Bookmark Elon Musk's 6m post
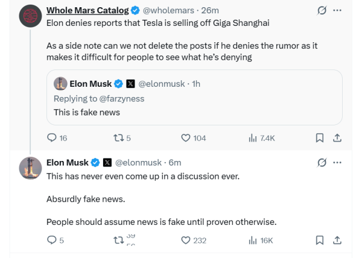362x258 pixels. pyautogui.click(x=320, y=240)
